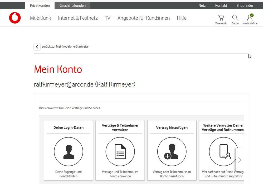Click the document list icon for Verträge verwalten
Screen dimensions: 263x184
coord(120,152)
